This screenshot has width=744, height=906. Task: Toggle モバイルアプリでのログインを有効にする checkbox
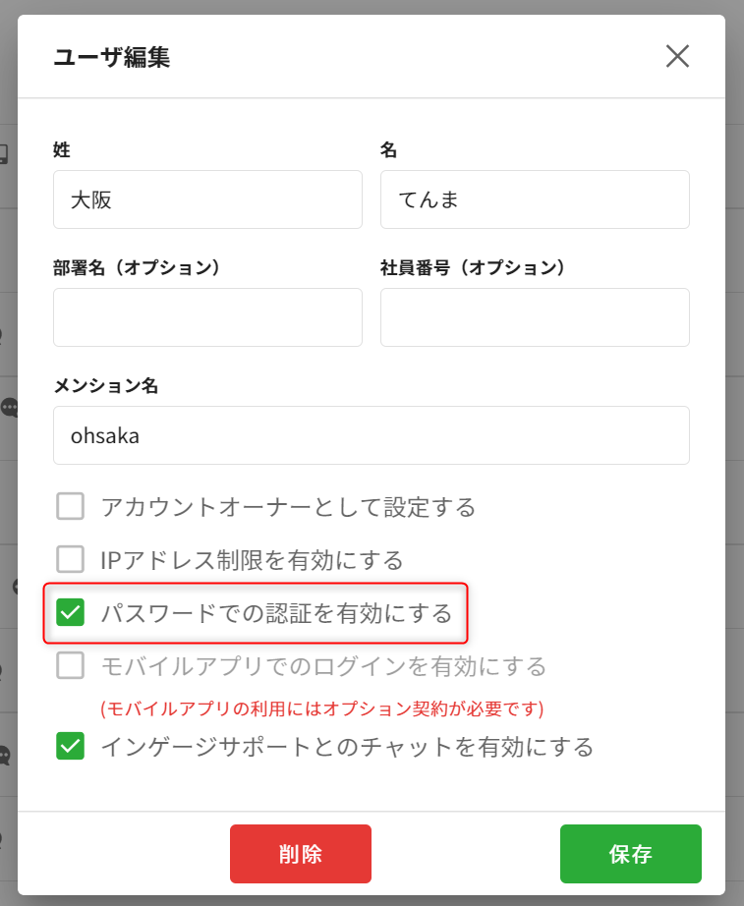pyautogui.click(x=71, y=666)
